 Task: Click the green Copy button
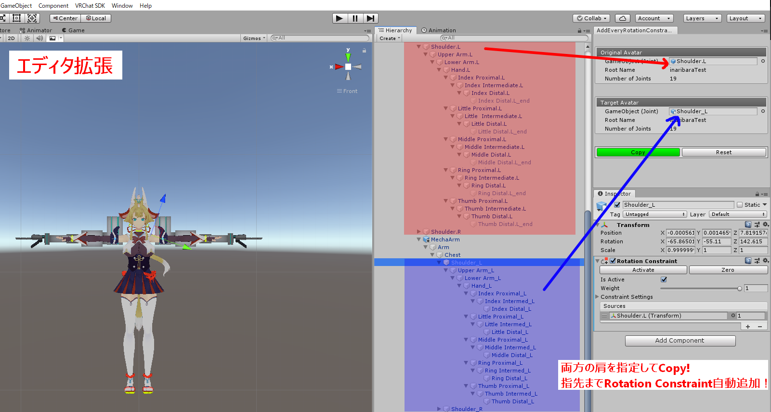click(x=638, y=152)
